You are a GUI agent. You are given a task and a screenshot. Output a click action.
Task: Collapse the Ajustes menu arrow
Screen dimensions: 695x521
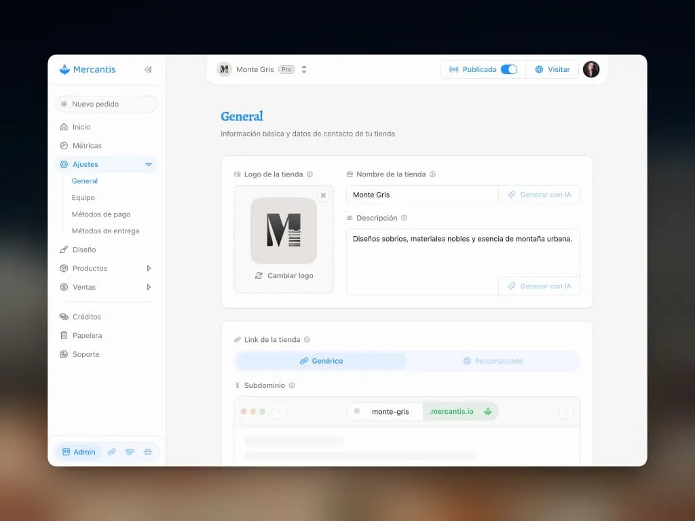(x=149, y=164)
